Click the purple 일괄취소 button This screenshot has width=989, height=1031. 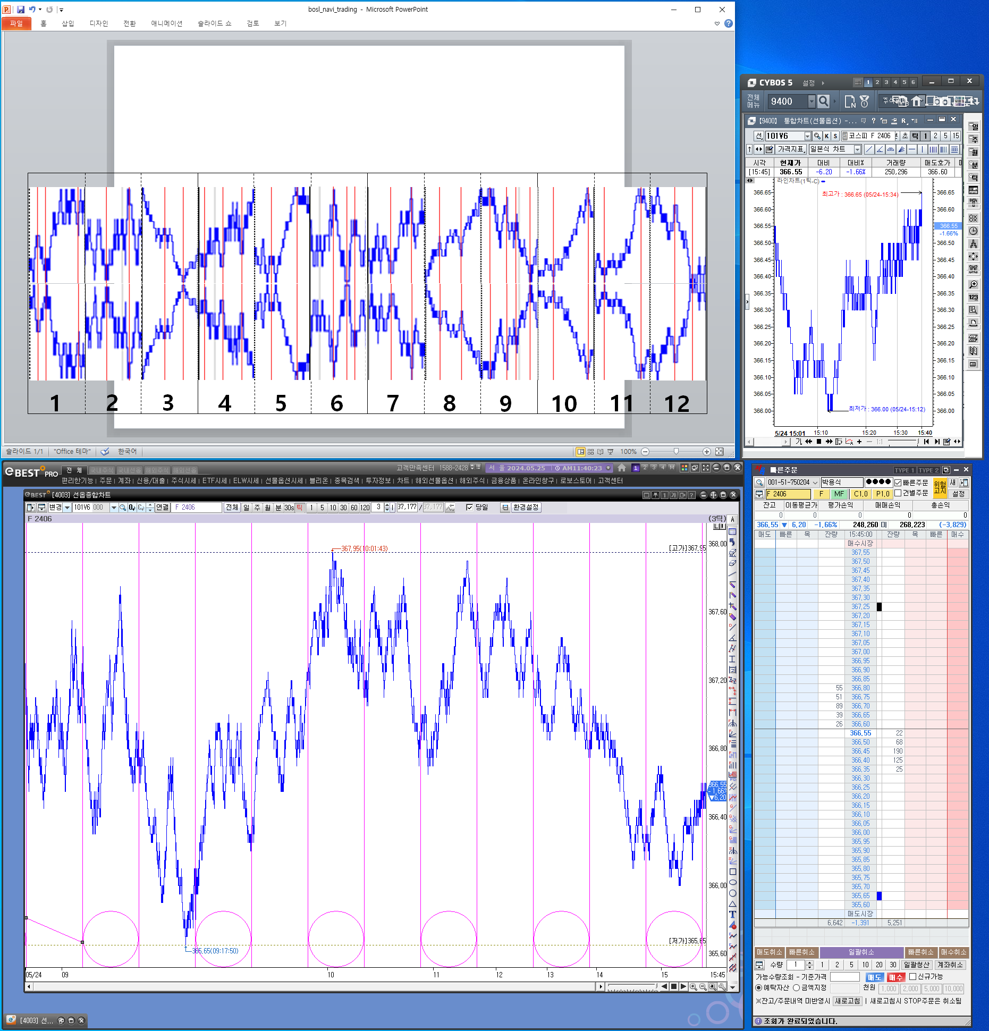pos(861,952)
